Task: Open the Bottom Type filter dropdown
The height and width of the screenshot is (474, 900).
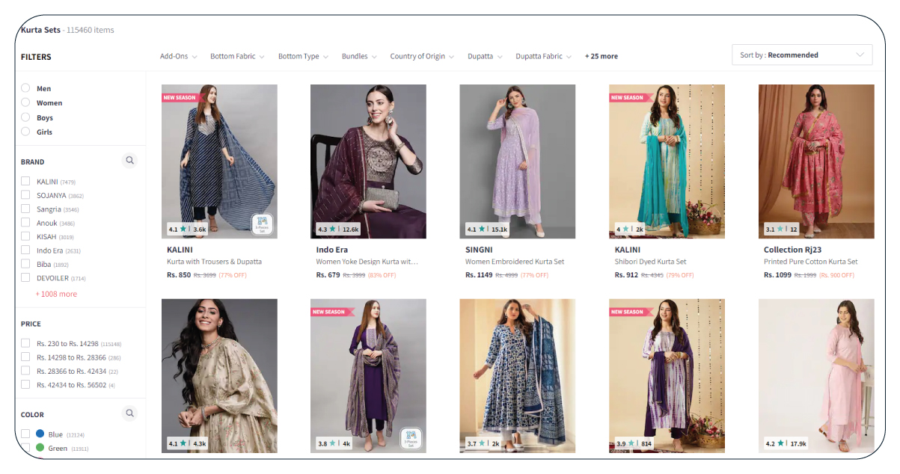Action: pyautogui.click(x=303, y=56)
